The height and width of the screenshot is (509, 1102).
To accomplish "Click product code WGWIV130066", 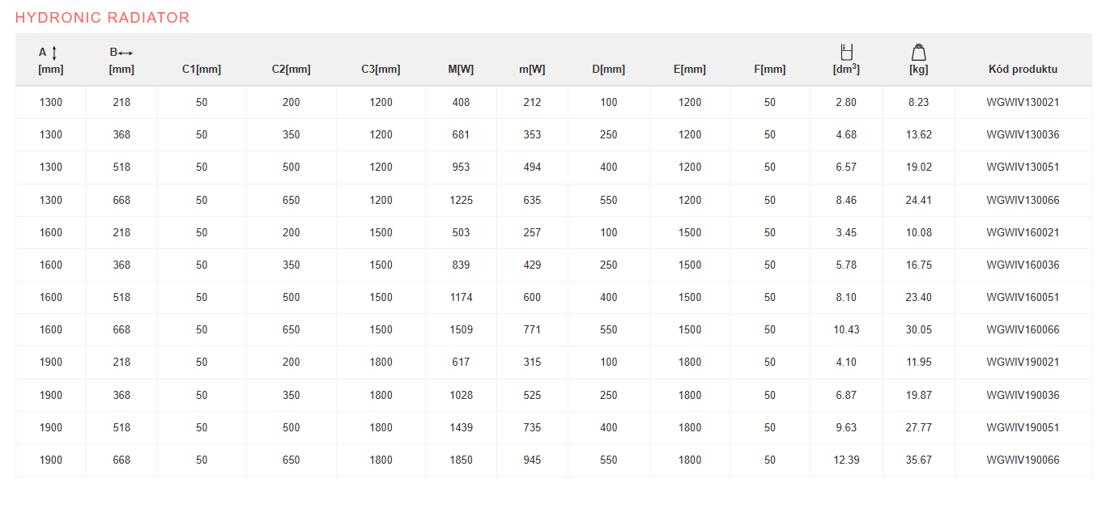I will [x=1023, y=201].
